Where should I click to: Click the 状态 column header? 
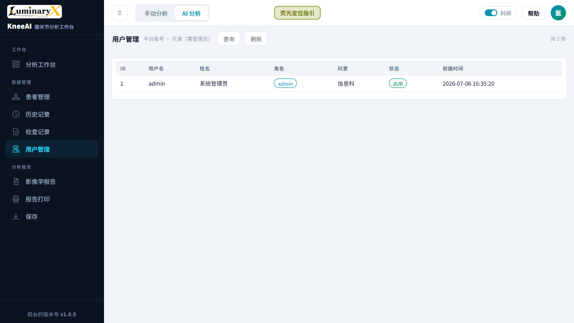pos(394,69)
